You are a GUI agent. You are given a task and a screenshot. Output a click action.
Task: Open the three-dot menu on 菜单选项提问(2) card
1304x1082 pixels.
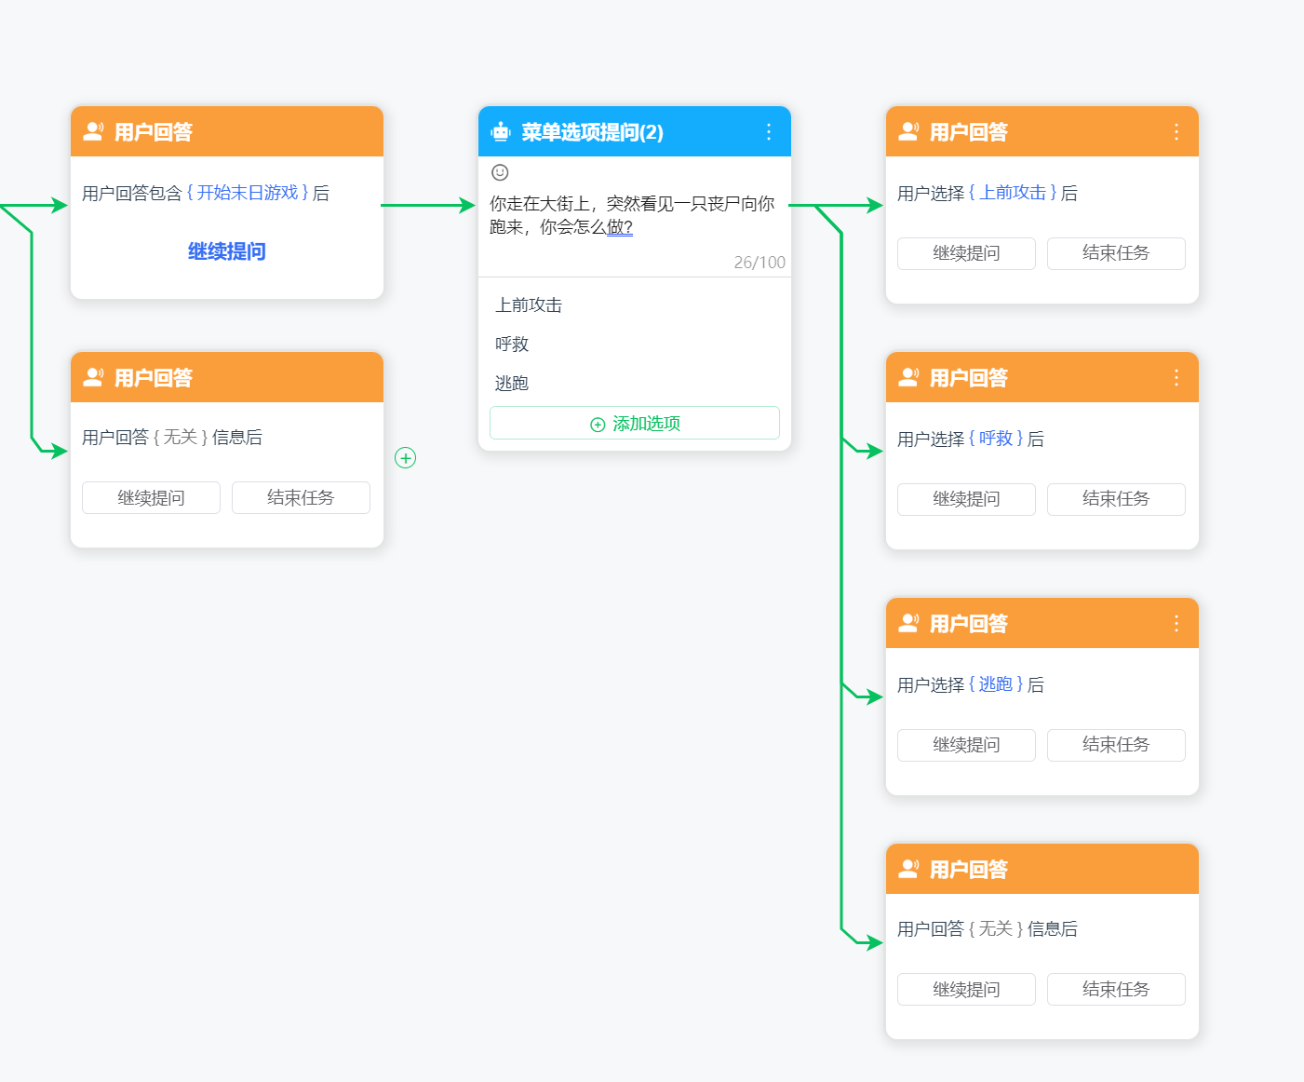[769, 132]
